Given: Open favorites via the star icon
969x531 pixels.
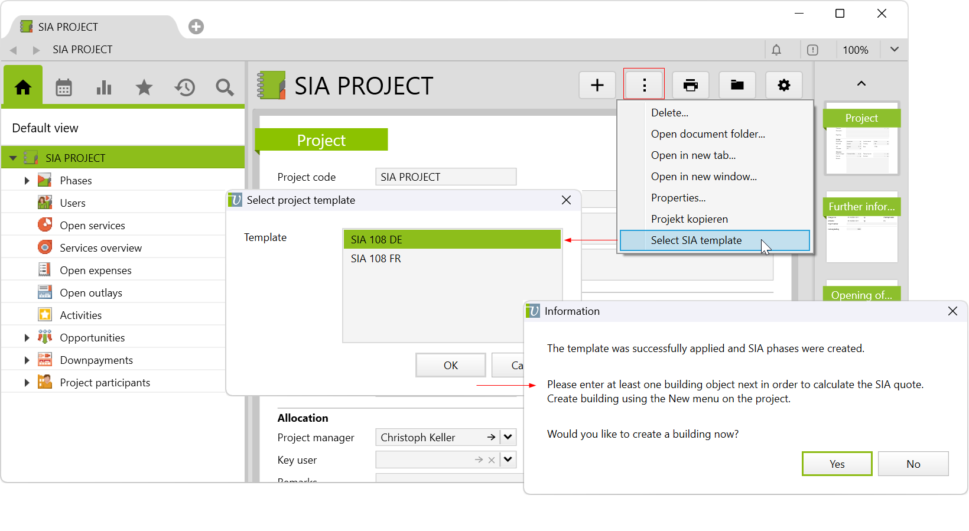Looking at the screenshot, I should (x=144, y=88).
